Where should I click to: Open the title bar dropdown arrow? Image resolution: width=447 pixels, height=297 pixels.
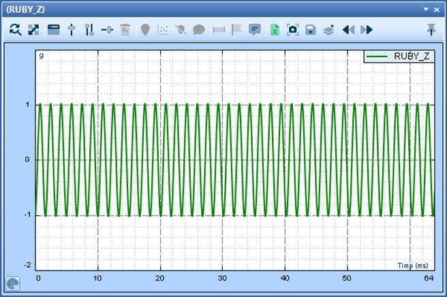(x=426, y=10)
